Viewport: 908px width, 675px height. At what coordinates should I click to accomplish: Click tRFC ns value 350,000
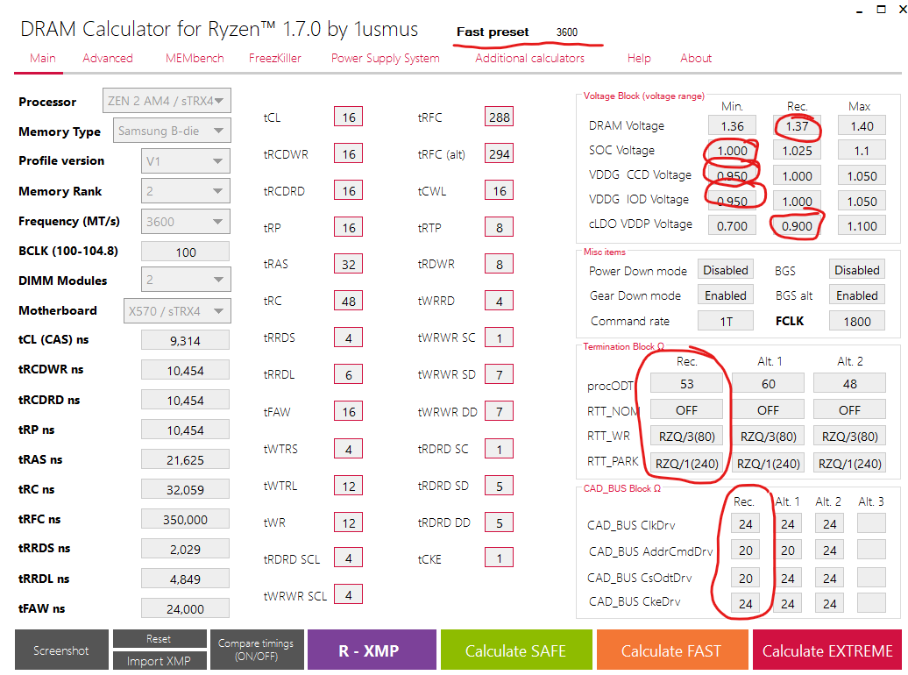click(185, 520)
